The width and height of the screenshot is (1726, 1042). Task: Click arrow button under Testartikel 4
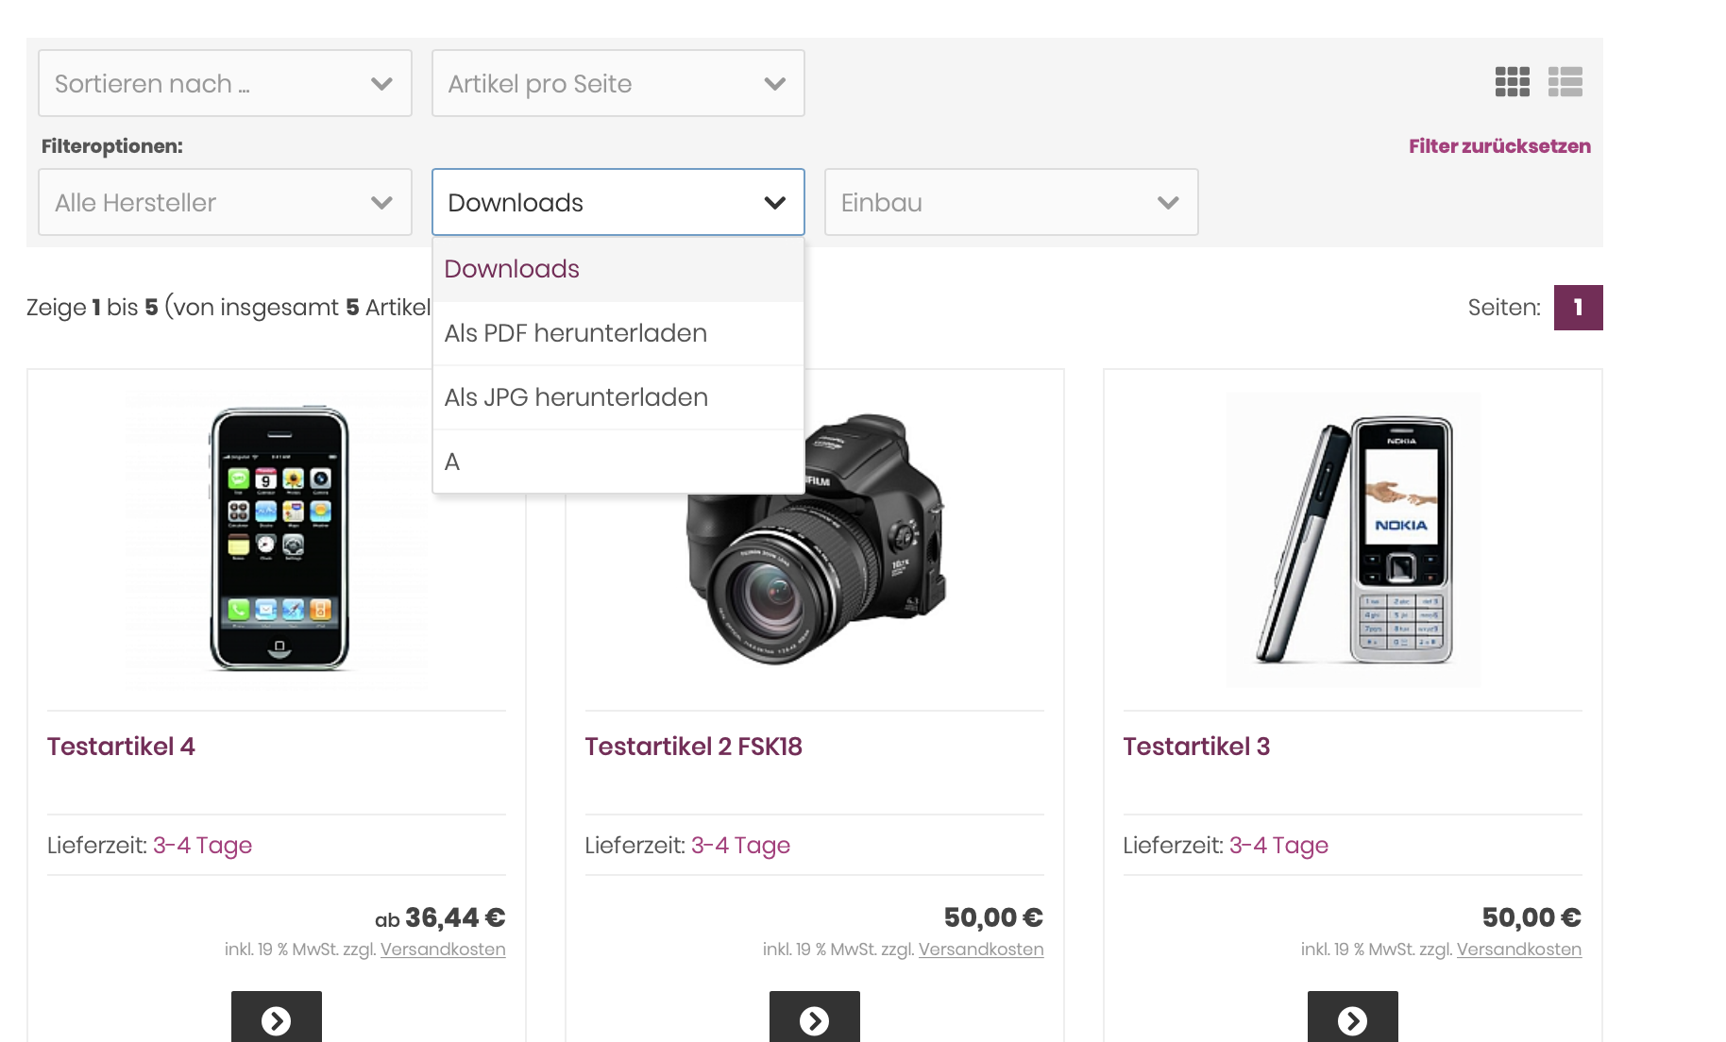276,1019
